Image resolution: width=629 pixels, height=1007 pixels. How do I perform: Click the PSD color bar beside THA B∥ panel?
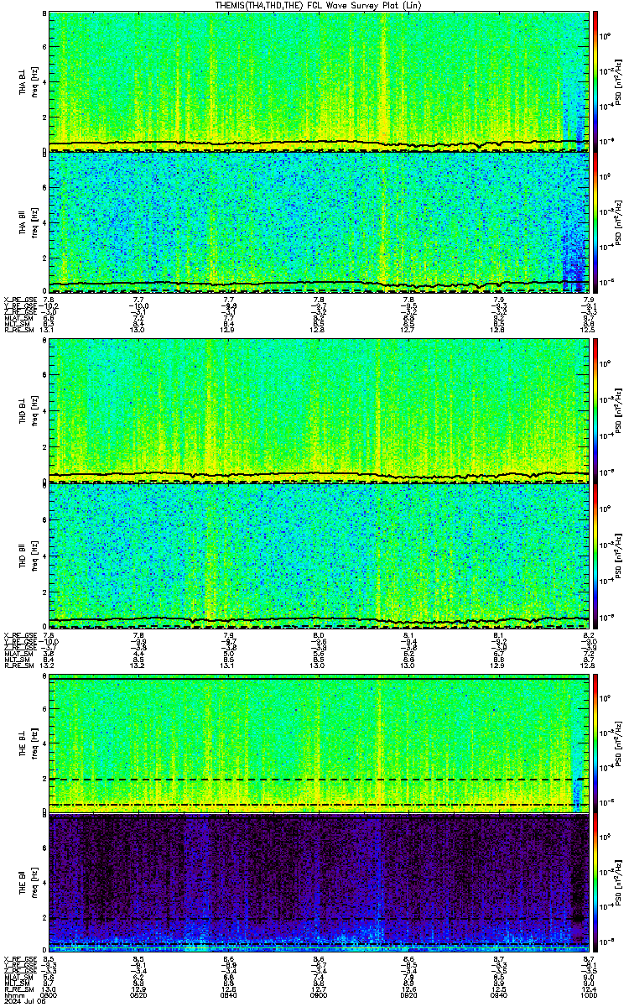pyautogui.click(x=596, y=222)
